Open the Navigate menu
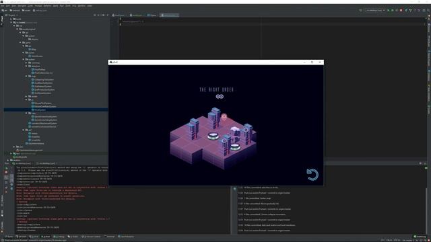Viewport: 431px width, 242px height. 22,6
